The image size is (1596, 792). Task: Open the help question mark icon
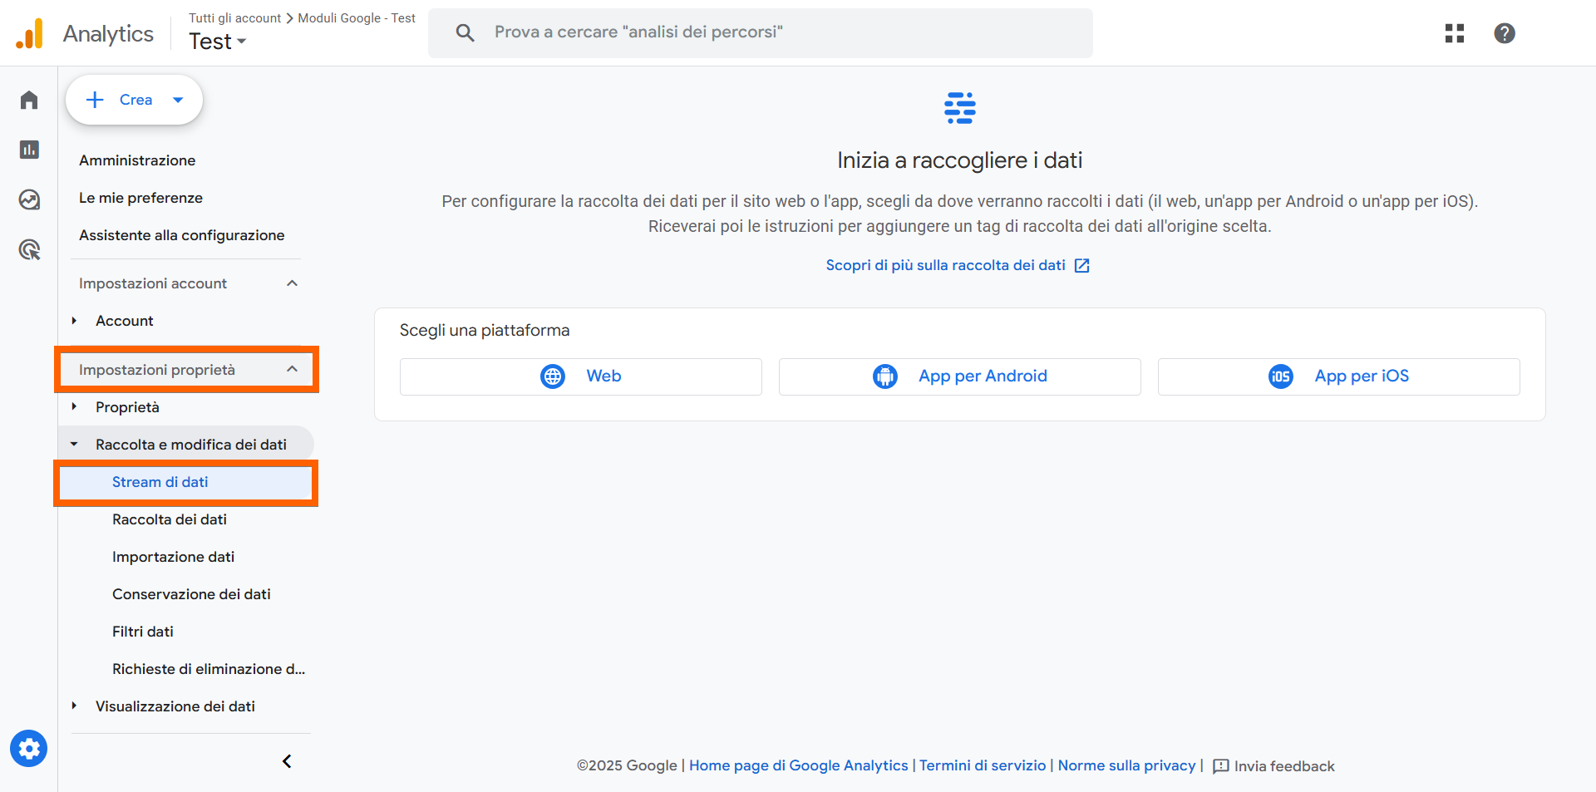[1505, 33]
